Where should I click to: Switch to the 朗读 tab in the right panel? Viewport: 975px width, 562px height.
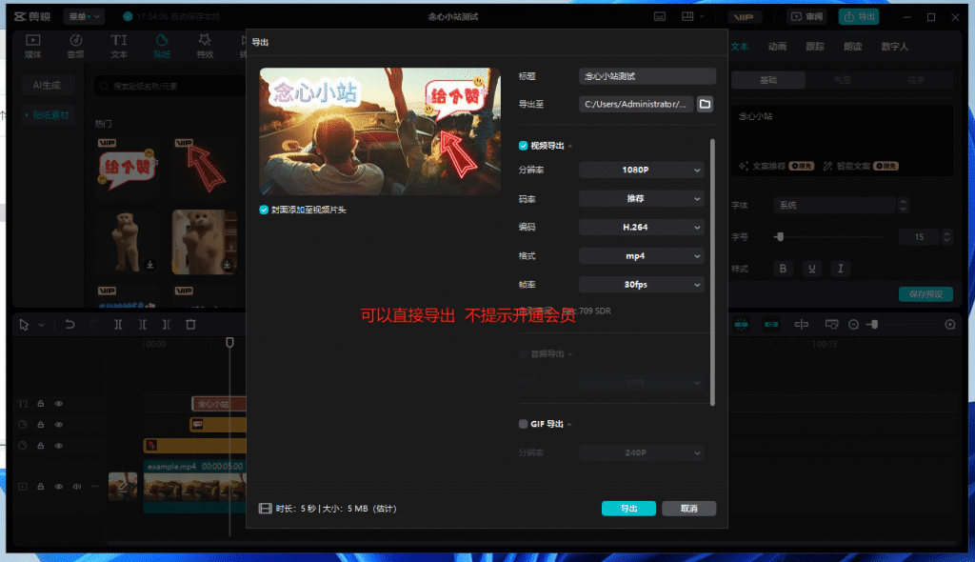pyautogui.click(x=852, y=47)
